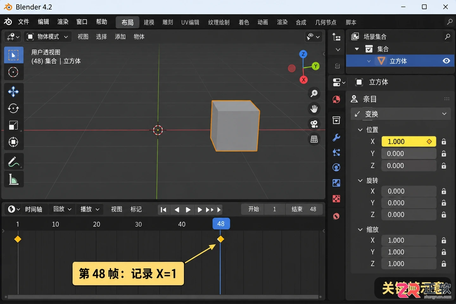Open the 添加 menu in viewport header
Image resolution: width=456 pixels, height=304 pixels.
point(120,37)
